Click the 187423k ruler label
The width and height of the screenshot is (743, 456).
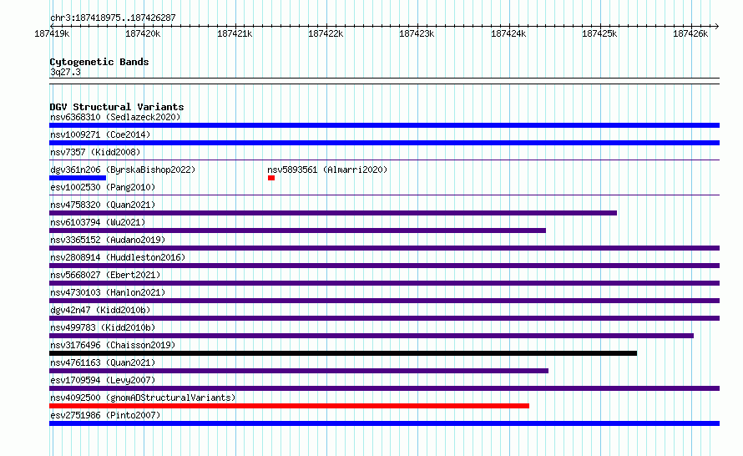tap(417, 33)
